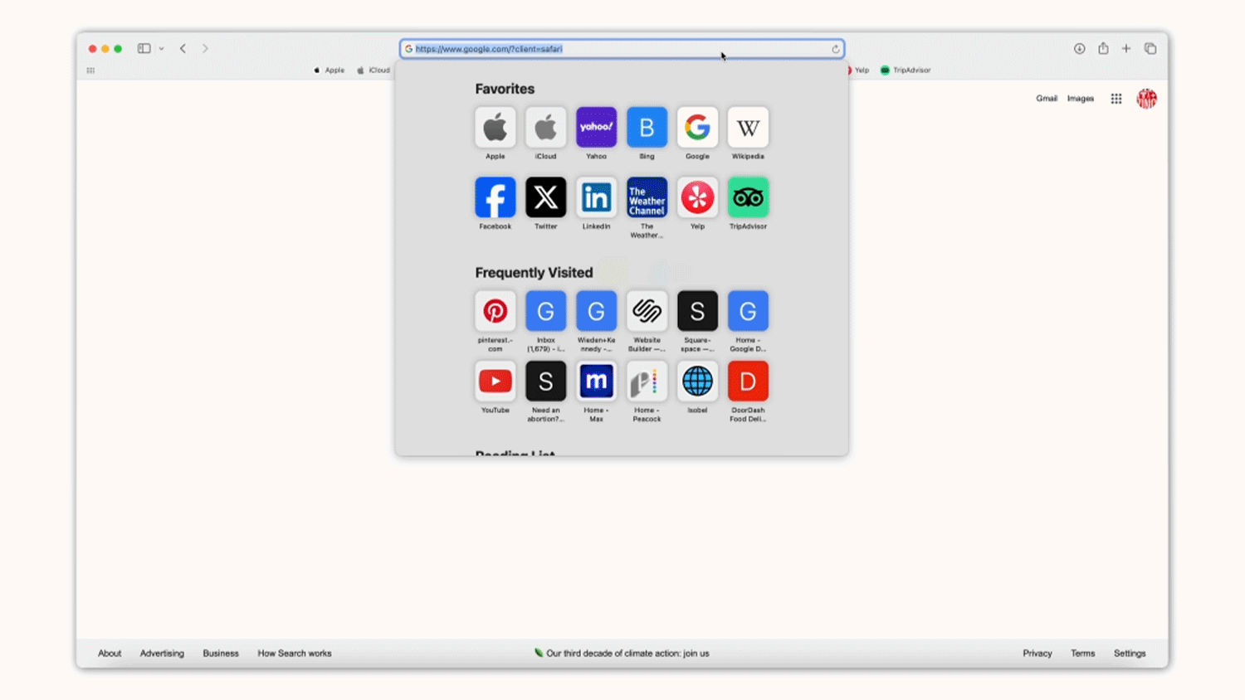Show downloads from the toolbar icon
The image size is (1245, 700).
(1079, 49)
